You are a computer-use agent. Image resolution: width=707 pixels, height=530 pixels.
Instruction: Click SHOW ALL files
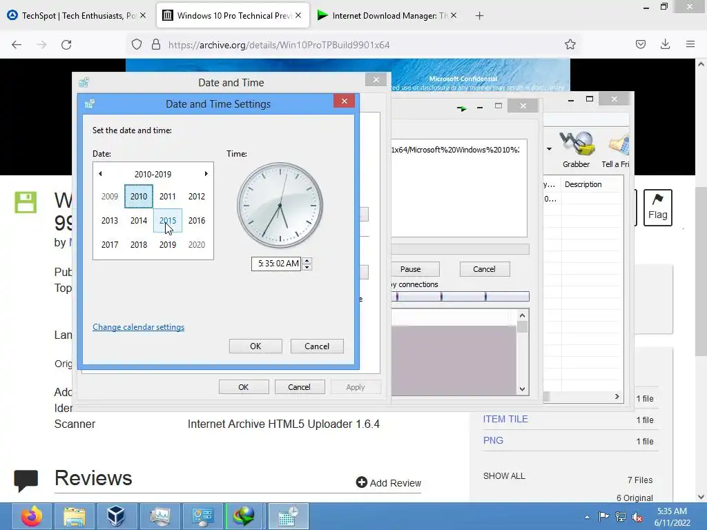(504, 476)
